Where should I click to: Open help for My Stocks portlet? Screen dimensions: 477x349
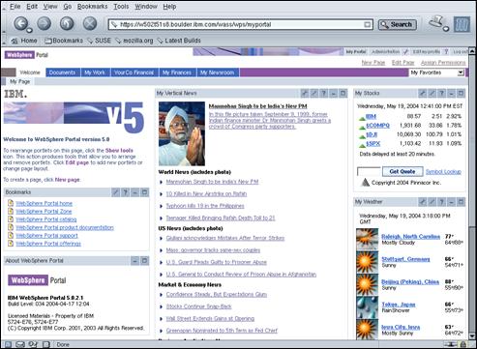[441, 94]
